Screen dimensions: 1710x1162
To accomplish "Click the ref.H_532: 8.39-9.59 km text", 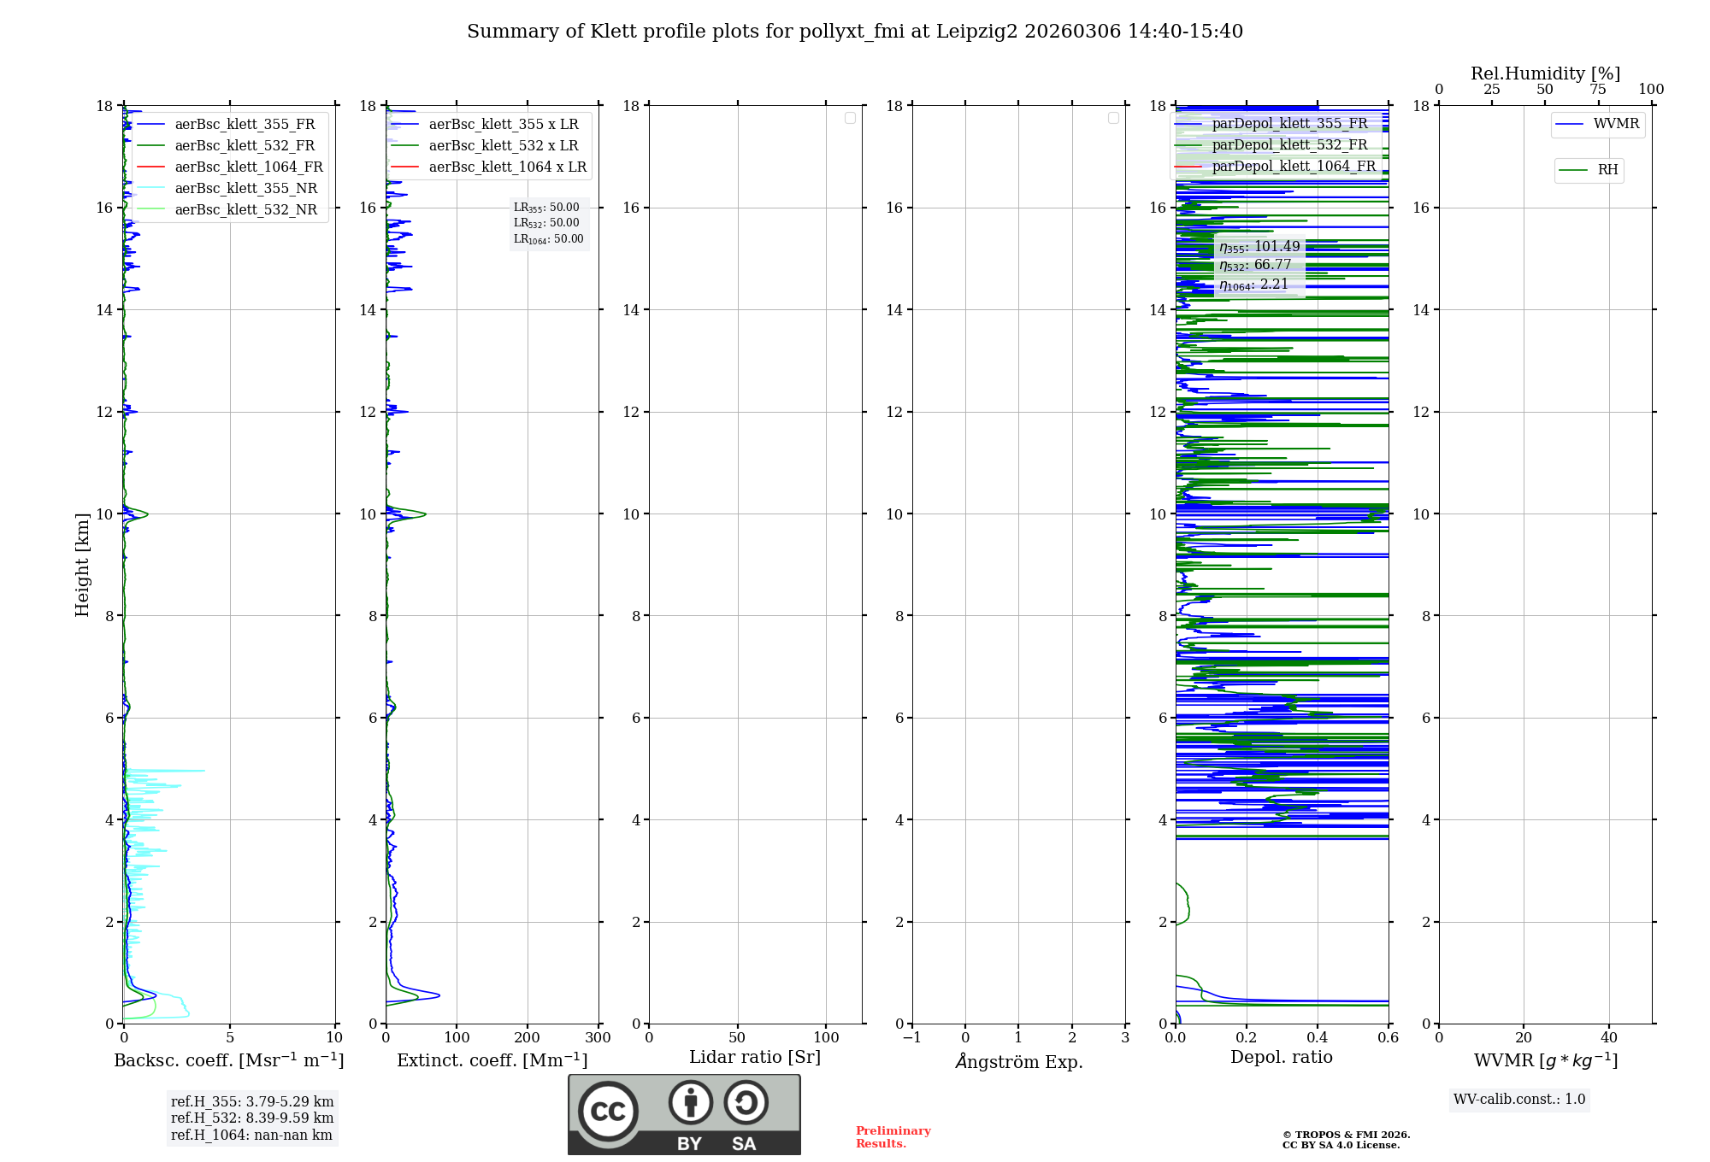I will pyautogui.click(x=251, y=1118).
